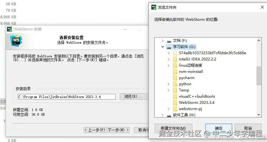Click the WebStorm logo in installer header
This screenshot has height=142, width=267.
point(16,41)
